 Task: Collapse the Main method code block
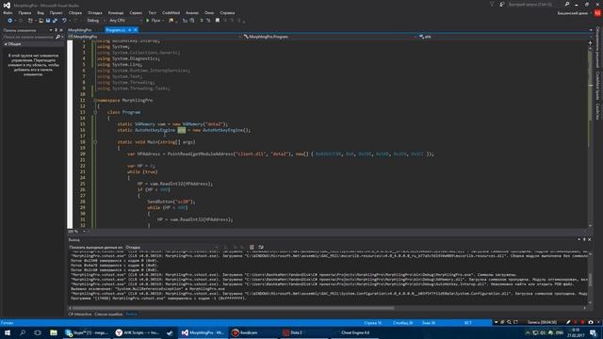pos(95,142)
